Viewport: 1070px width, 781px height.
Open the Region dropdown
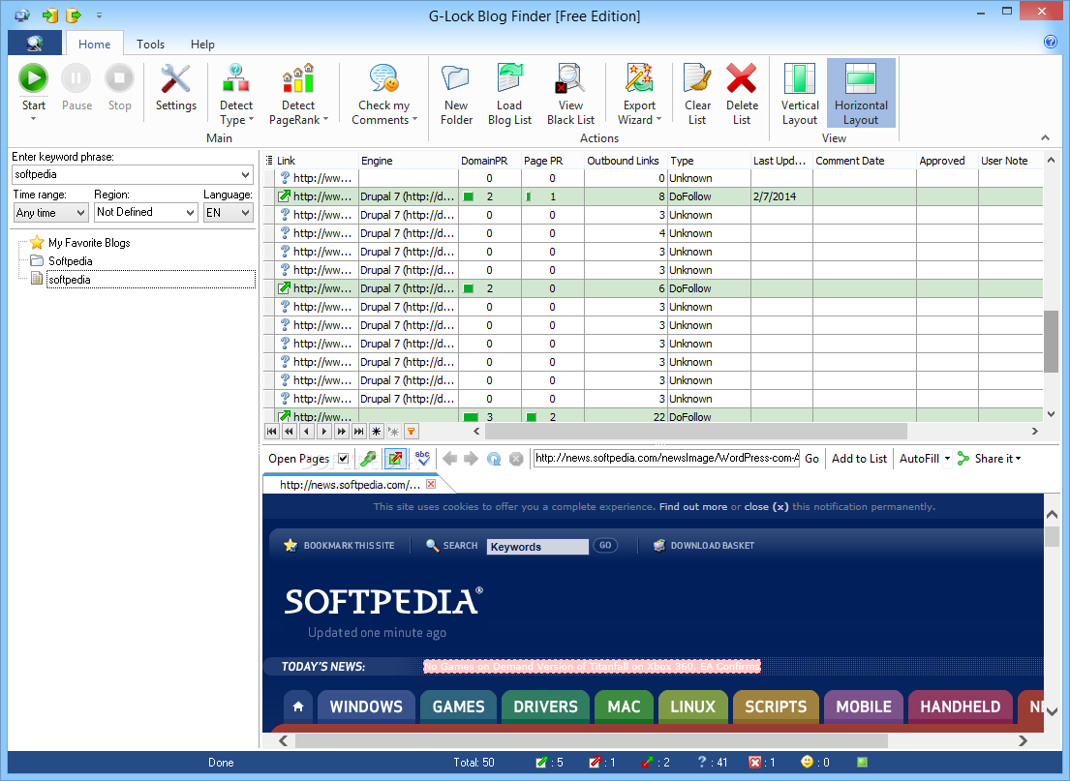point(145,212)
